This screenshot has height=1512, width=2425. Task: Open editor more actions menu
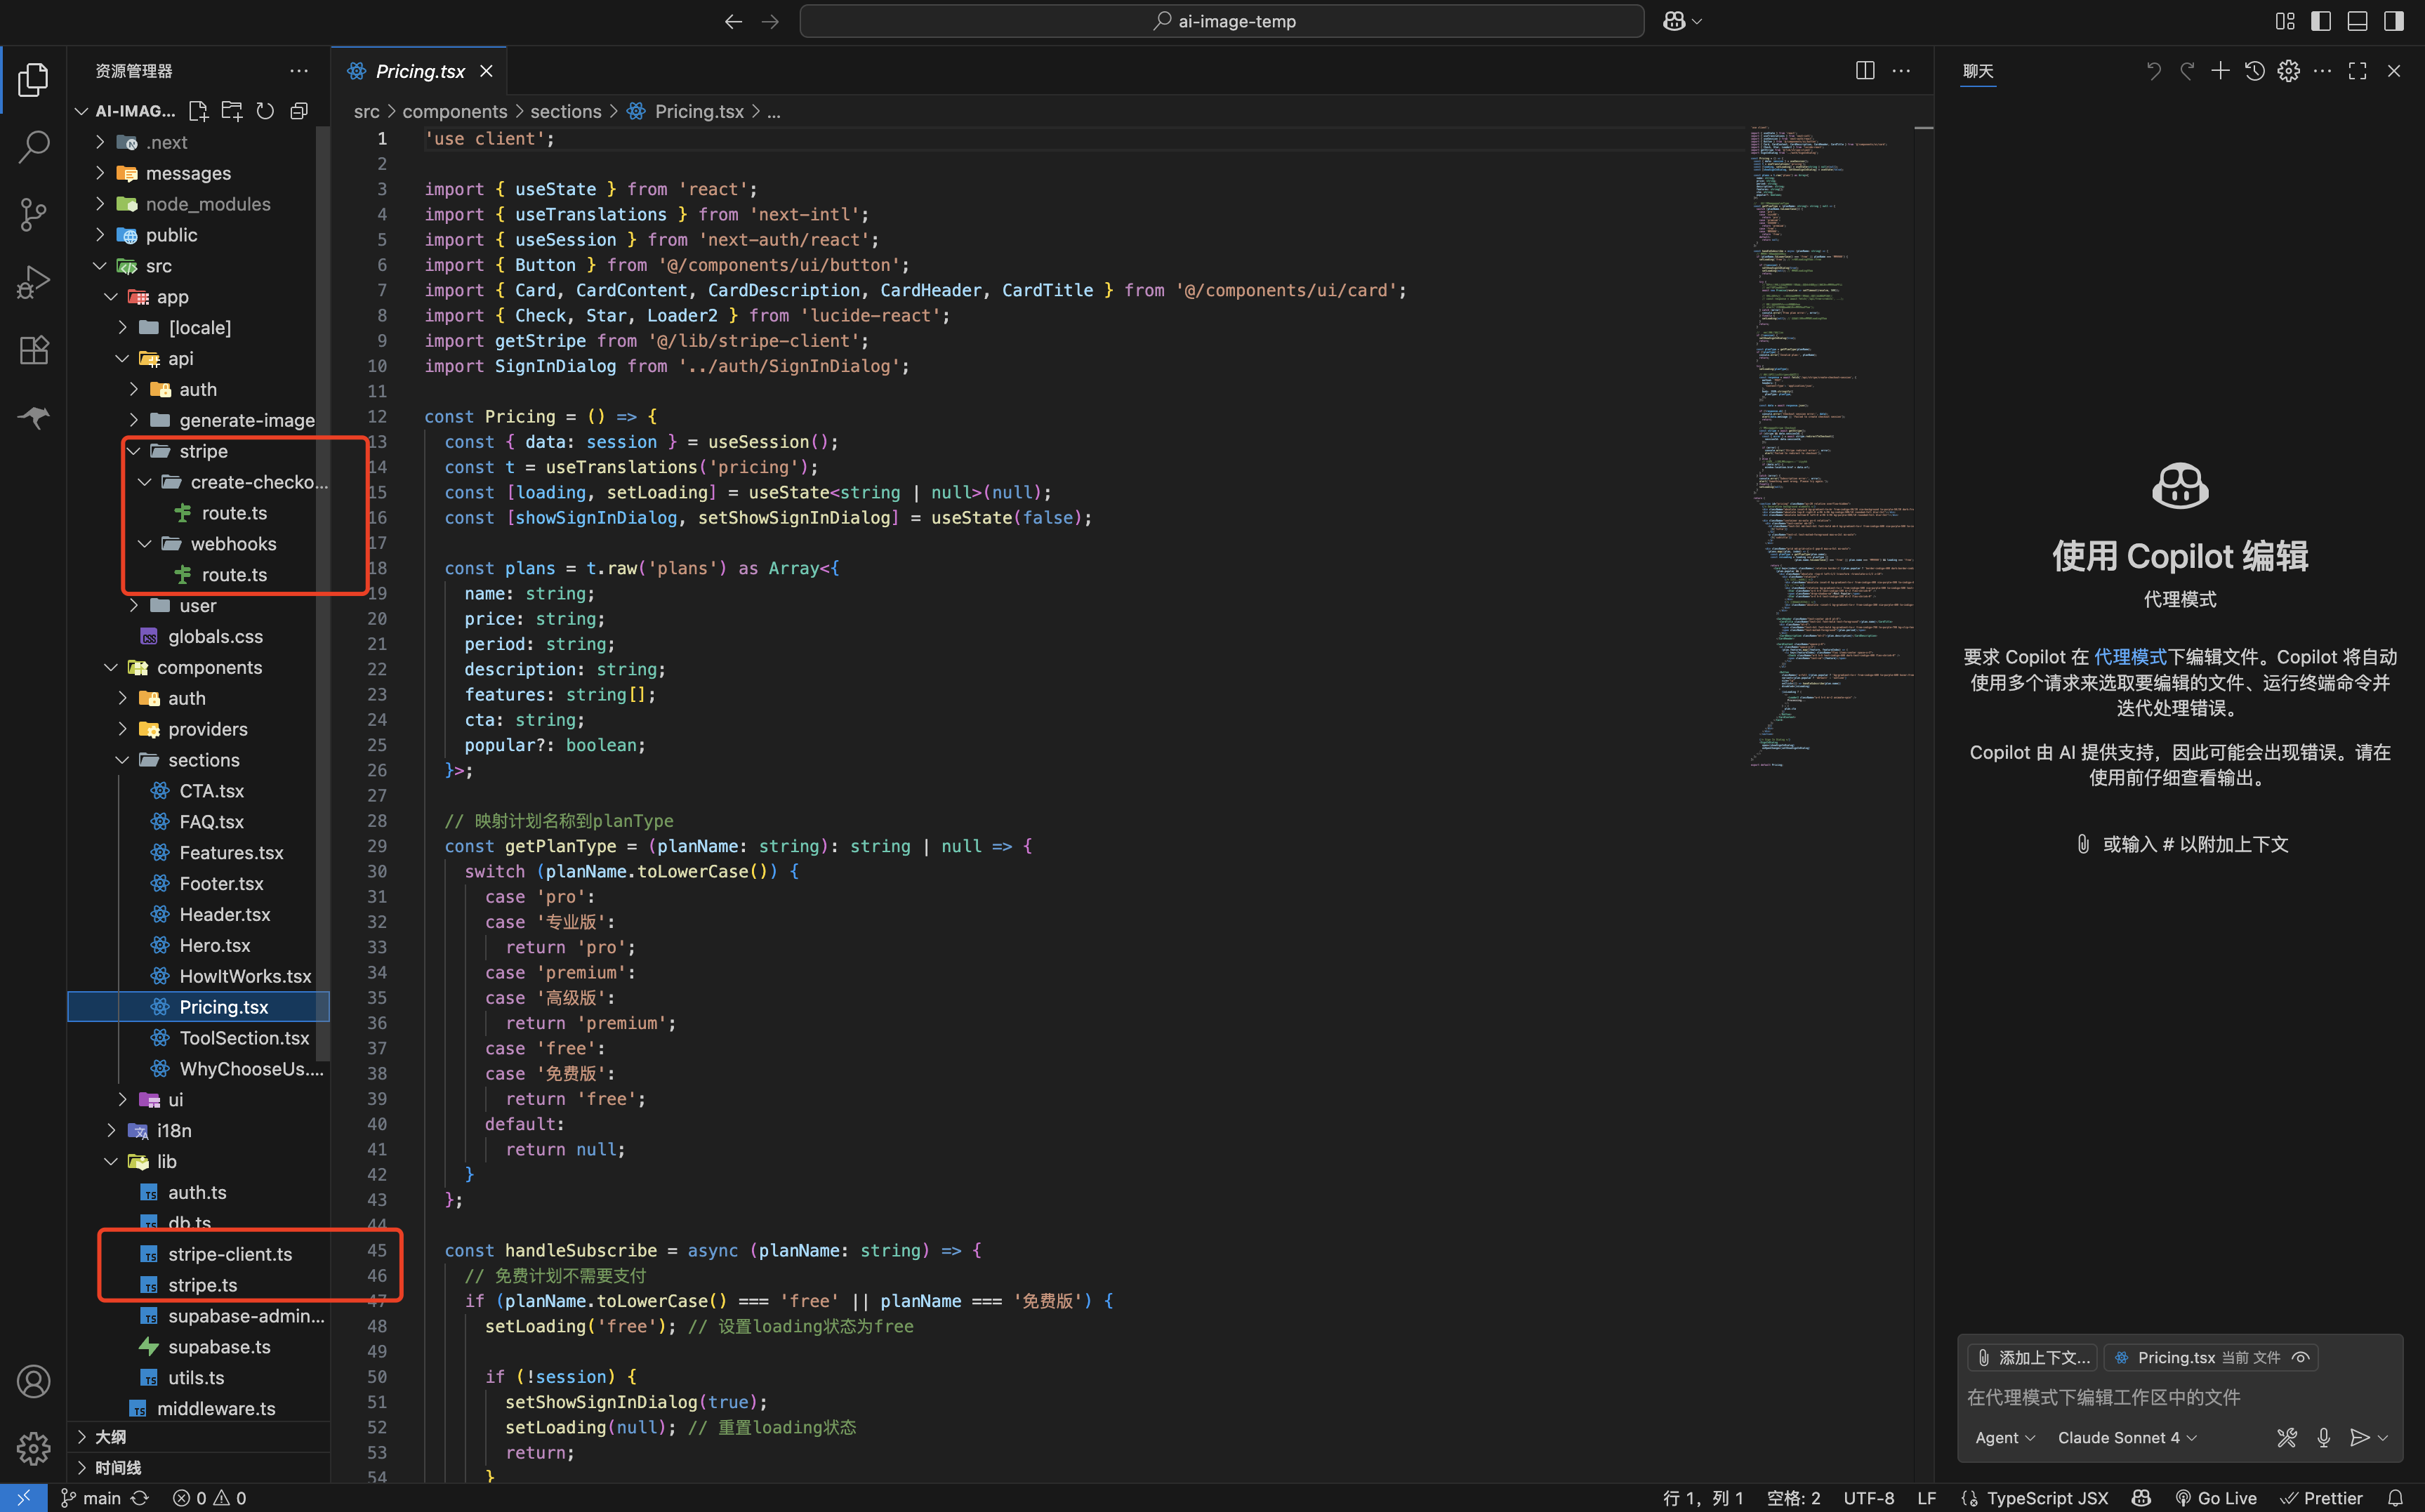coord(1901,71)
